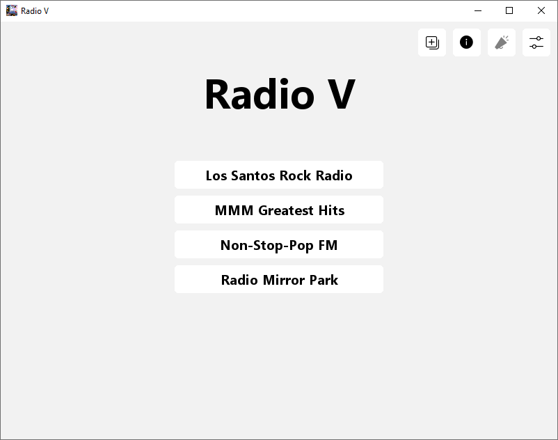Screen dimensions: 558x440
Task: Click the Radio V app icon in title bar
Action: [x=12, y=10]
